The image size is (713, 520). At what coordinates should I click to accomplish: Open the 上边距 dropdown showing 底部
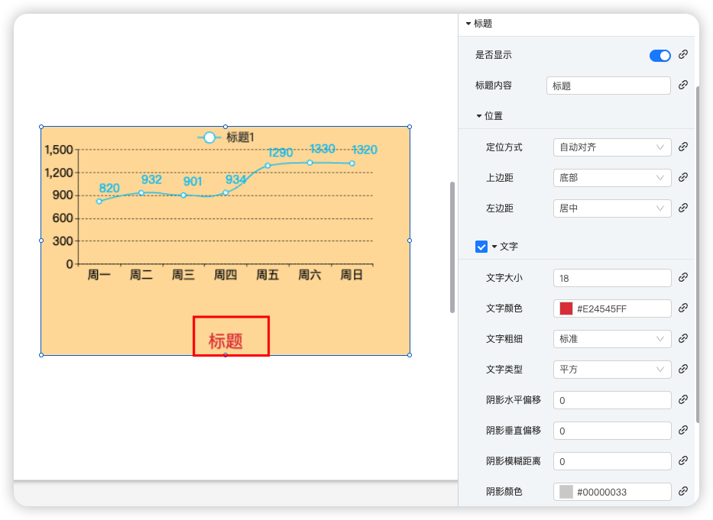612,178
